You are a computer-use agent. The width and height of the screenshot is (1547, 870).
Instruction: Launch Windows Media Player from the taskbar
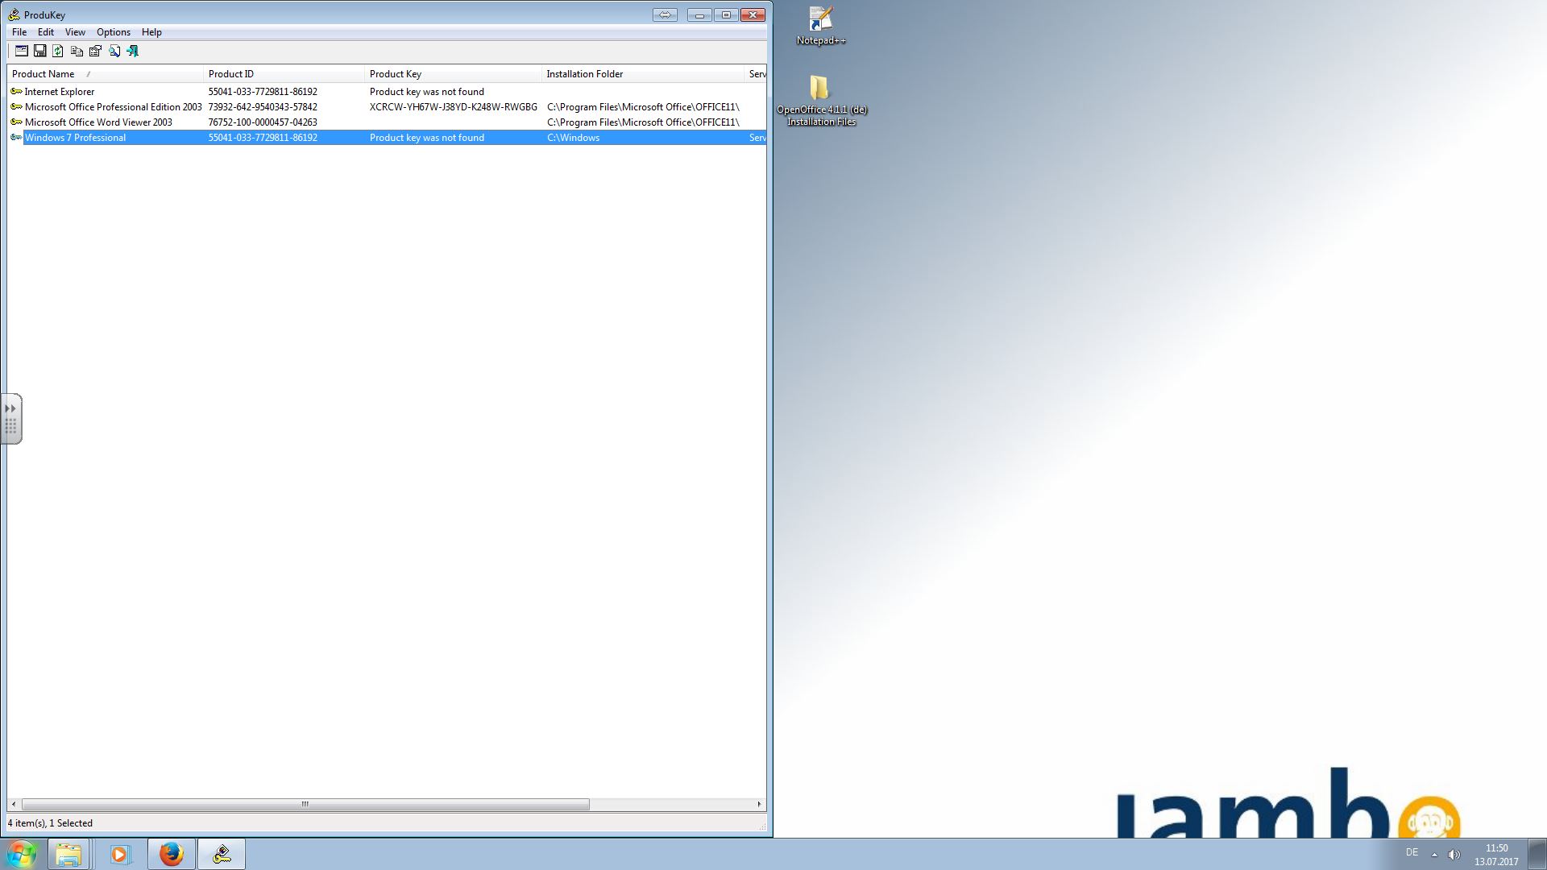click(120, 854)
